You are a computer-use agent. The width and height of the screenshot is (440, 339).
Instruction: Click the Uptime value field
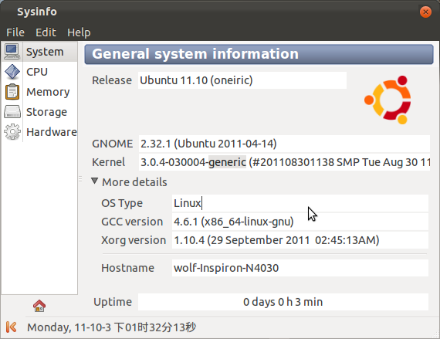coord(283,302)
